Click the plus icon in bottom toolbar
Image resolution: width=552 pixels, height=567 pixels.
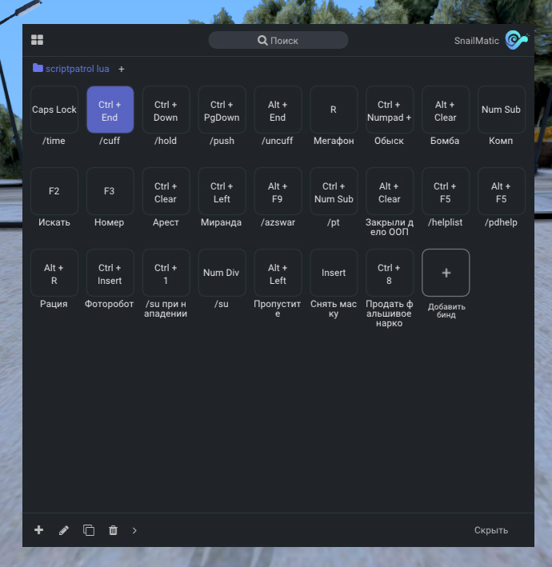[x=38, y=530]
